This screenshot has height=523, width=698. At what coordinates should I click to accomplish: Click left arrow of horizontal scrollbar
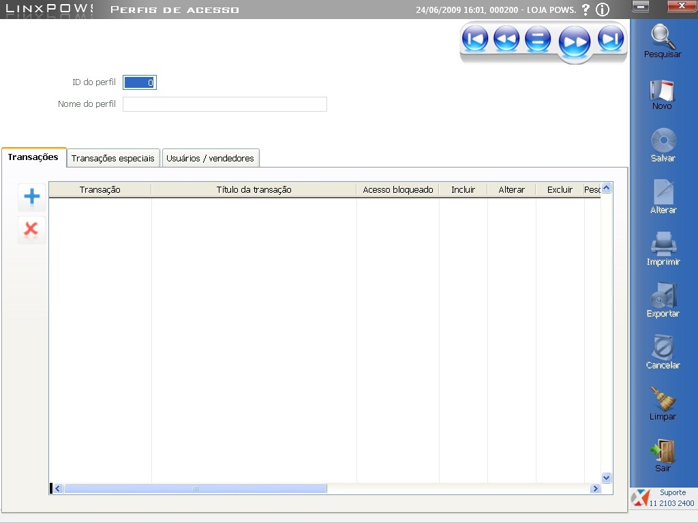[x=57, y=488]
